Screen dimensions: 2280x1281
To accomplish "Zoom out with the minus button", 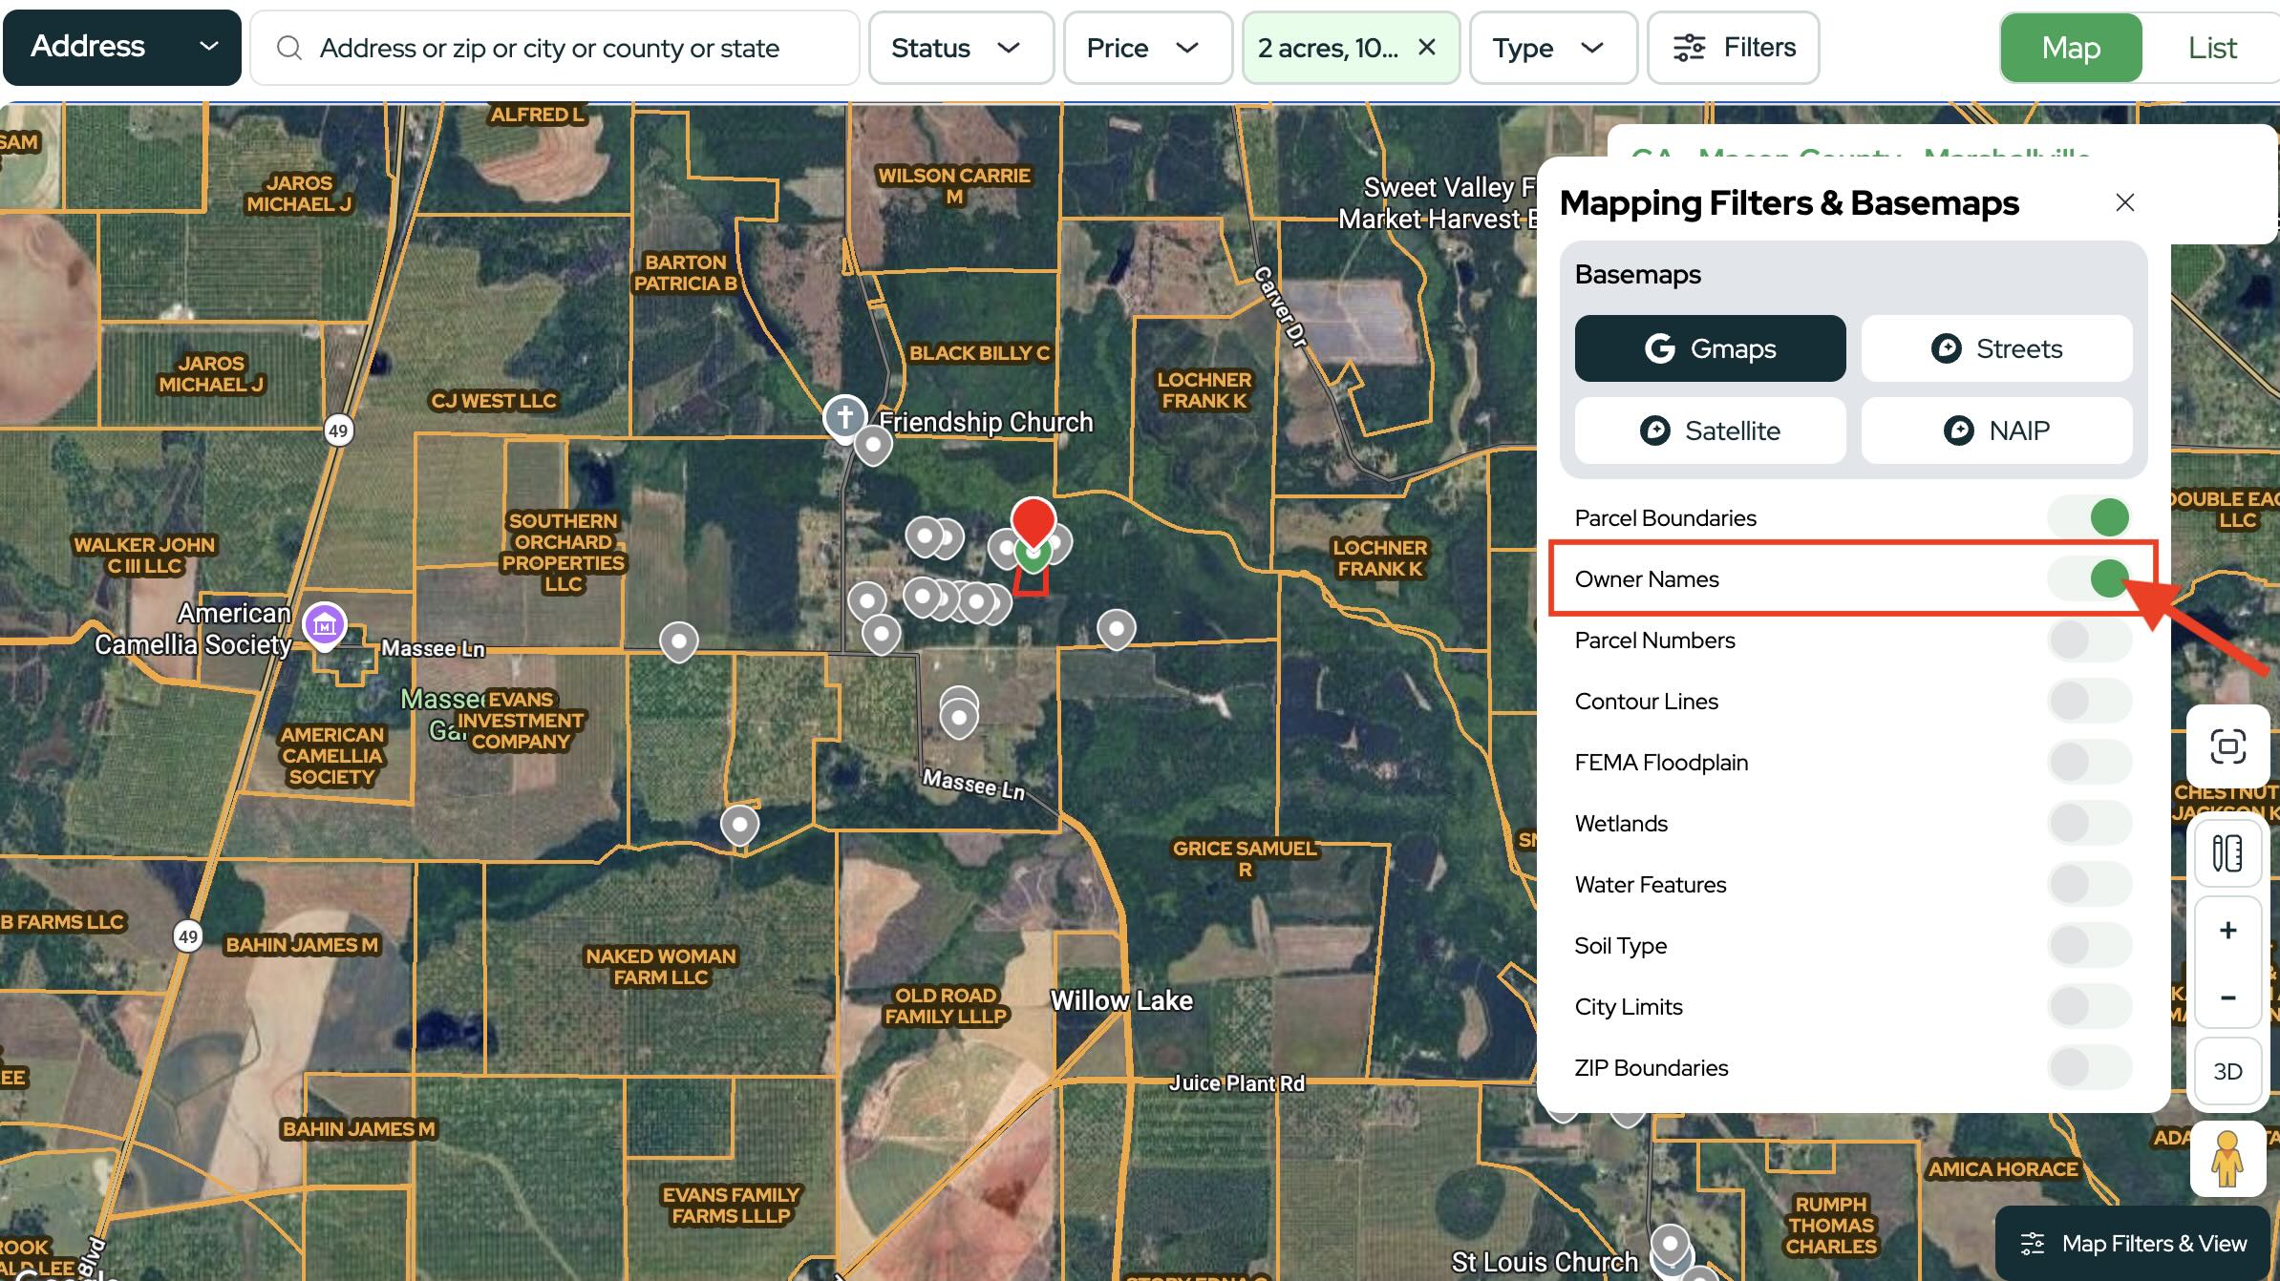I will point(2227,997).
